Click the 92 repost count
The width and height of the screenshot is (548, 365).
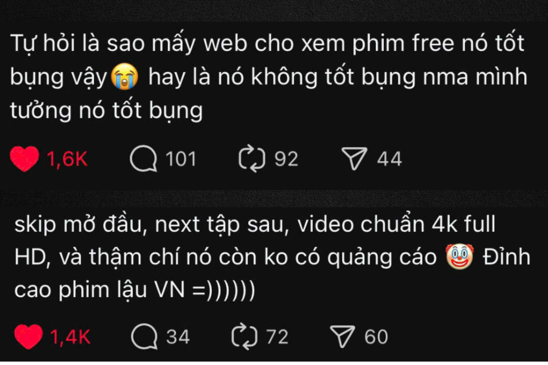click(286, 159)
